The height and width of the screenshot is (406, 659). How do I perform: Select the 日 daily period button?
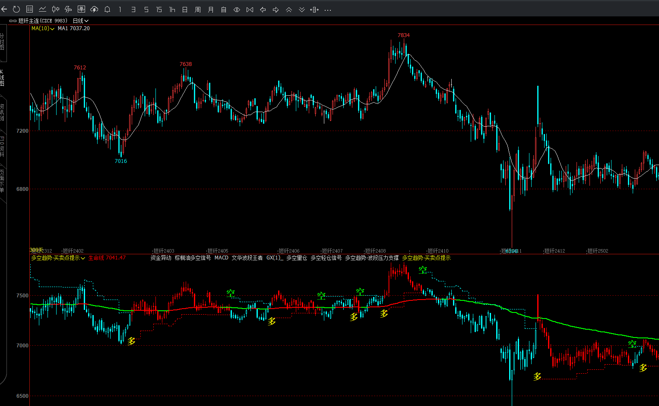coord(185,9)
